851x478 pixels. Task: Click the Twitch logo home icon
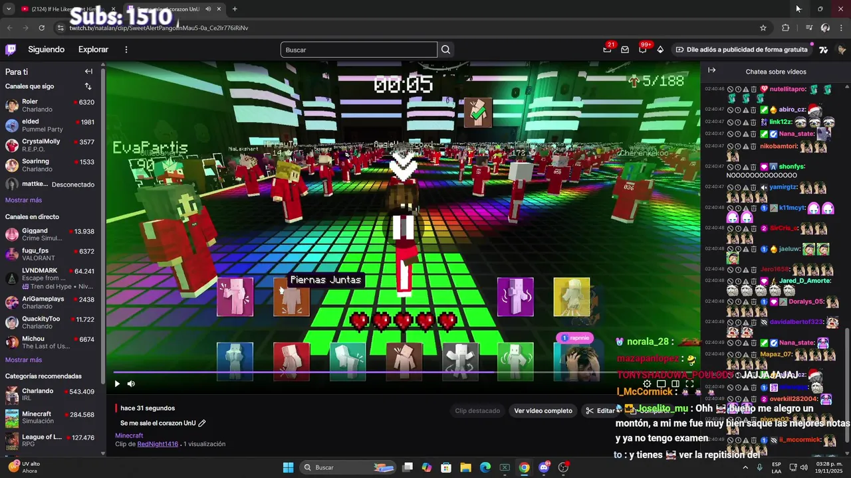click(x=11, y=50)
